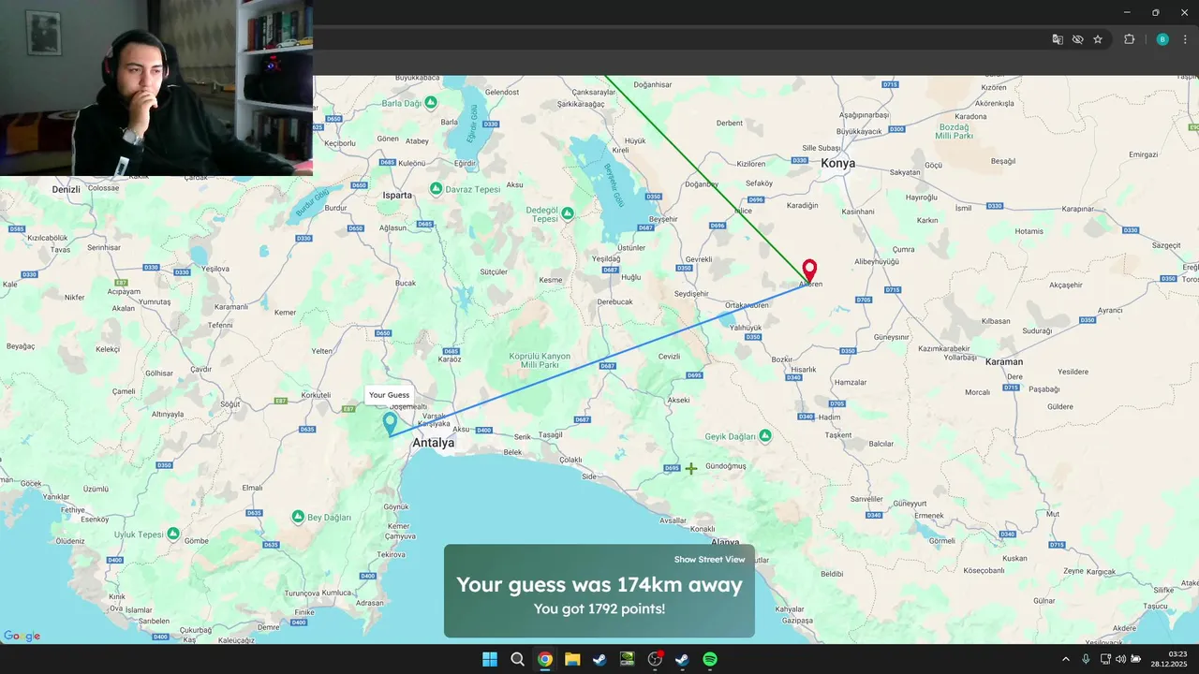1199x674 pixels.
Task: Click Ermenek town label
Action: [929, 516]
